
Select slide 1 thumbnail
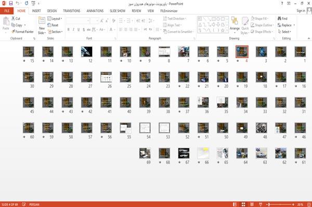pyautogui.click(x=300, y=51)
